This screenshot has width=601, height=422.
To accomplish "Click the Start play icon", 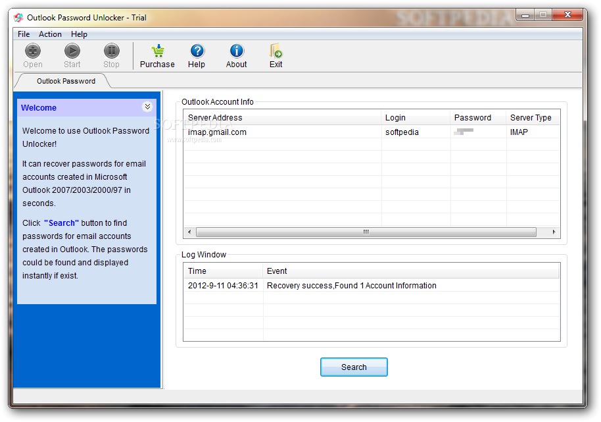I will point(72,51).
